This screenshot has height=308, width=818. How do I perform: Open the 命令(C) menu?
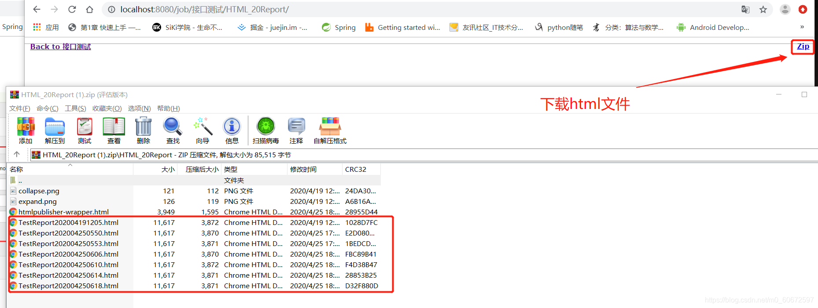pos(48,108)
